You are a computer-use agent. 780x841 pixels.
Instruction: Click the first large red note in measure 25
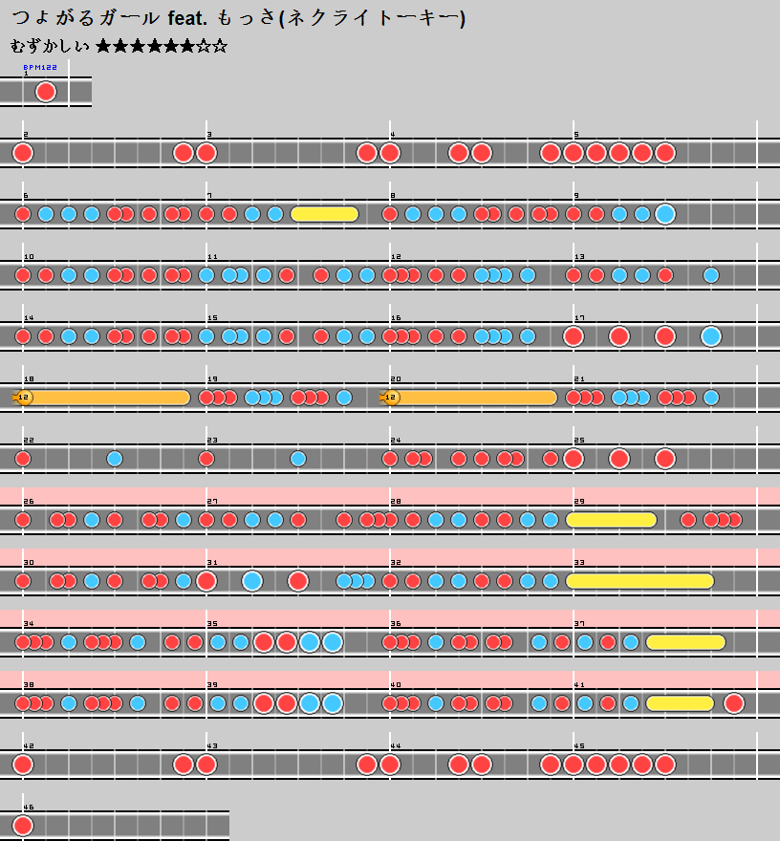[574, 459]
